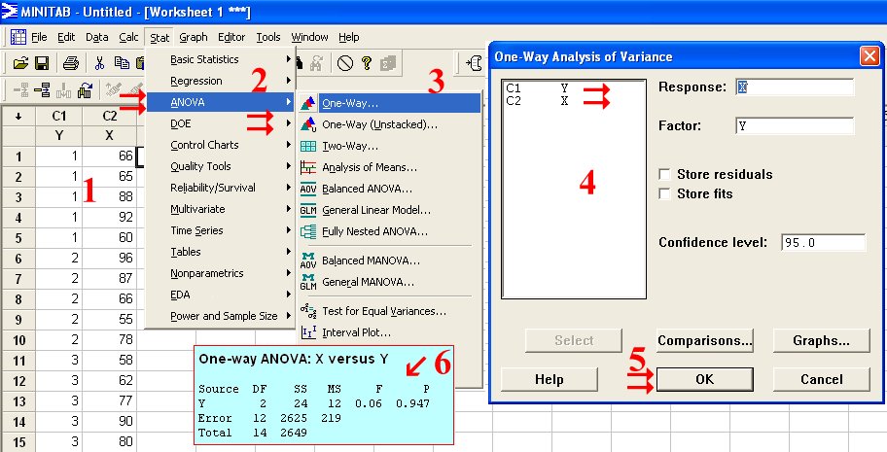This screenshot has width=887, height=452.
Task: Click the Insert Rows icon in second toolbar
Action: tap(43, 89)
